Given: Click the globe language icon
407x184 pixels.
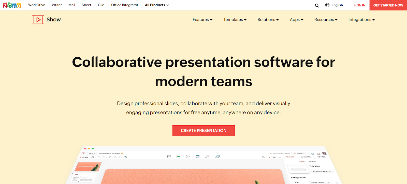Looking at the screenshot, I should (327, 5).
